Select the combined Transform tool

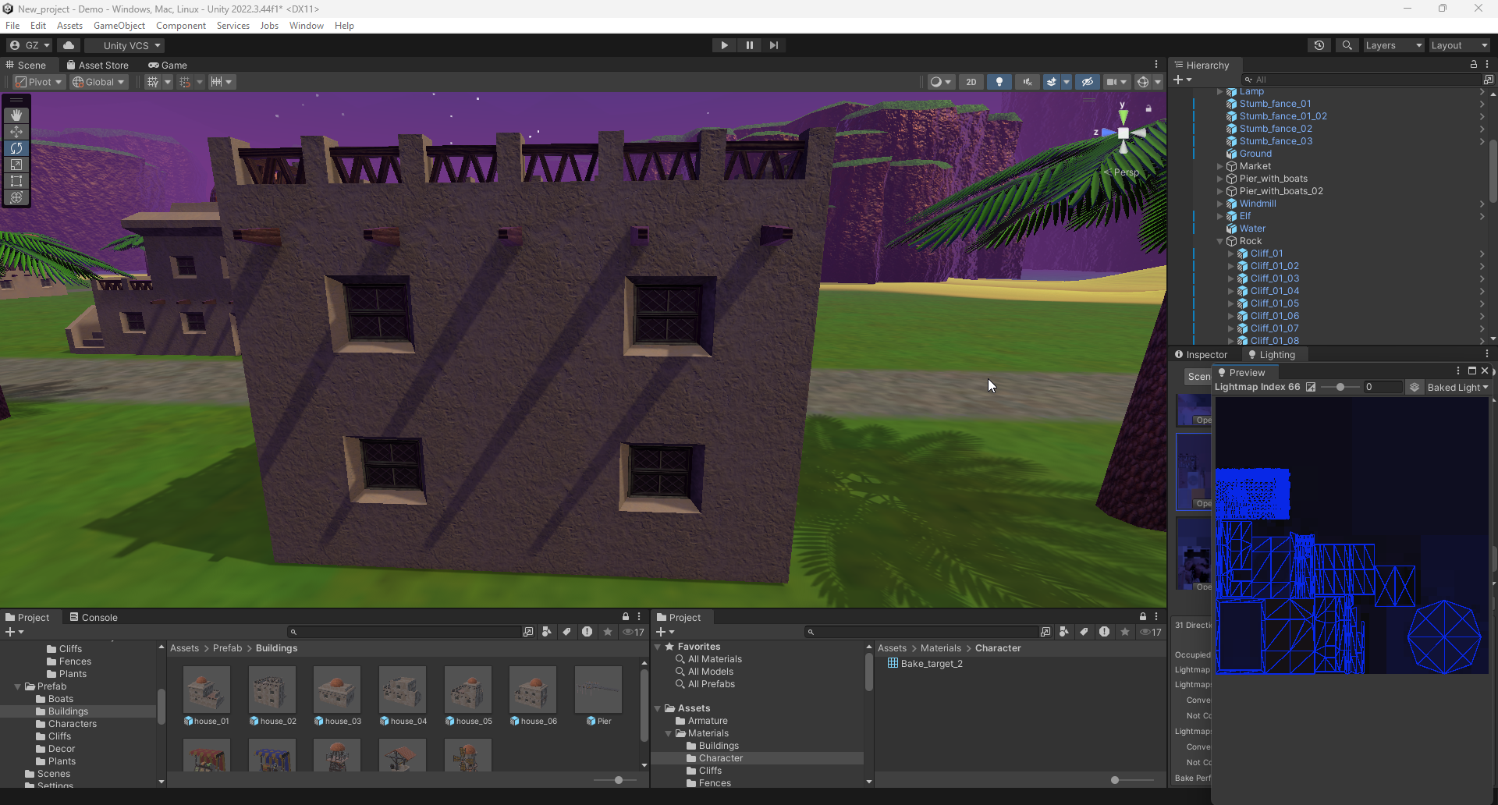(16, 197)
